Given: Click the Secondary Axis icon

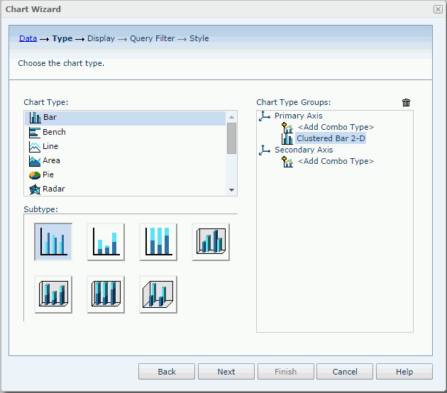Looking at the screenshot, I should 265,150.
